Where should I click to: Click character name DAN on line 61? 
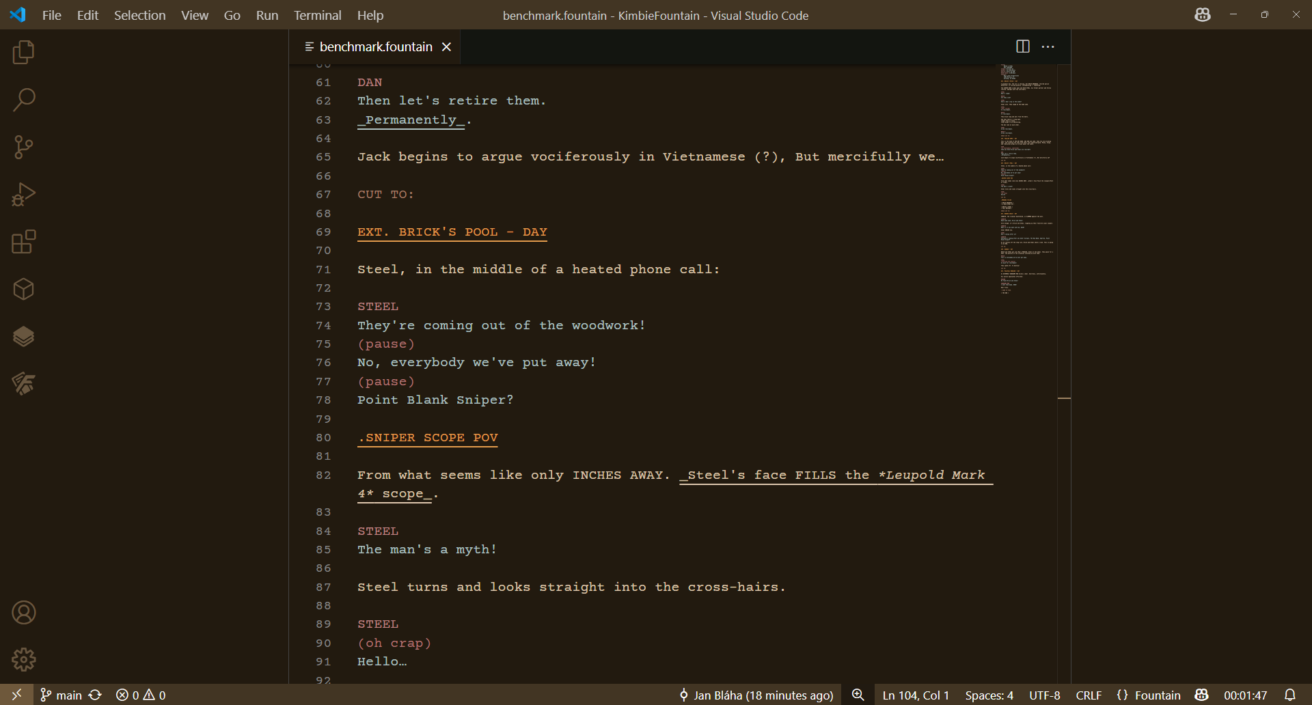coord(370,82)
